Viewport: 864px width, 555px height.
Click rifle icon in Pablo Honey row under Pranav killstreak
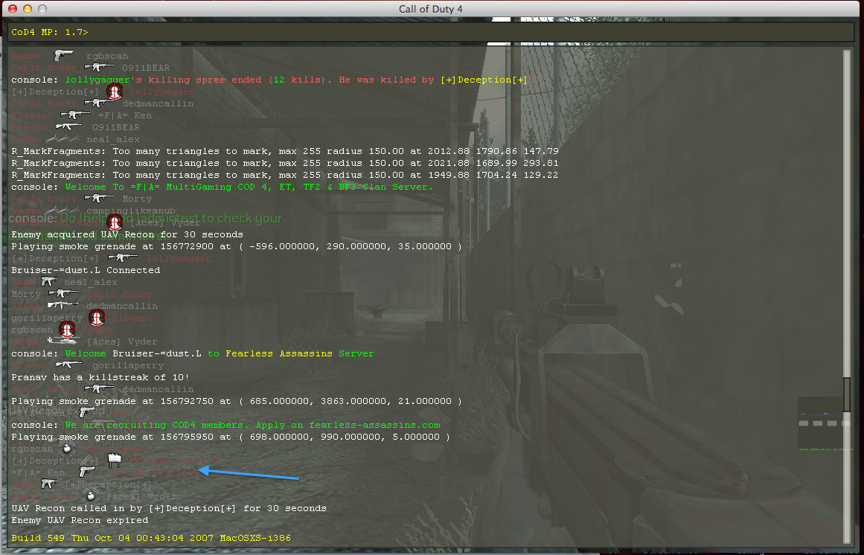[x=99, y=388]
